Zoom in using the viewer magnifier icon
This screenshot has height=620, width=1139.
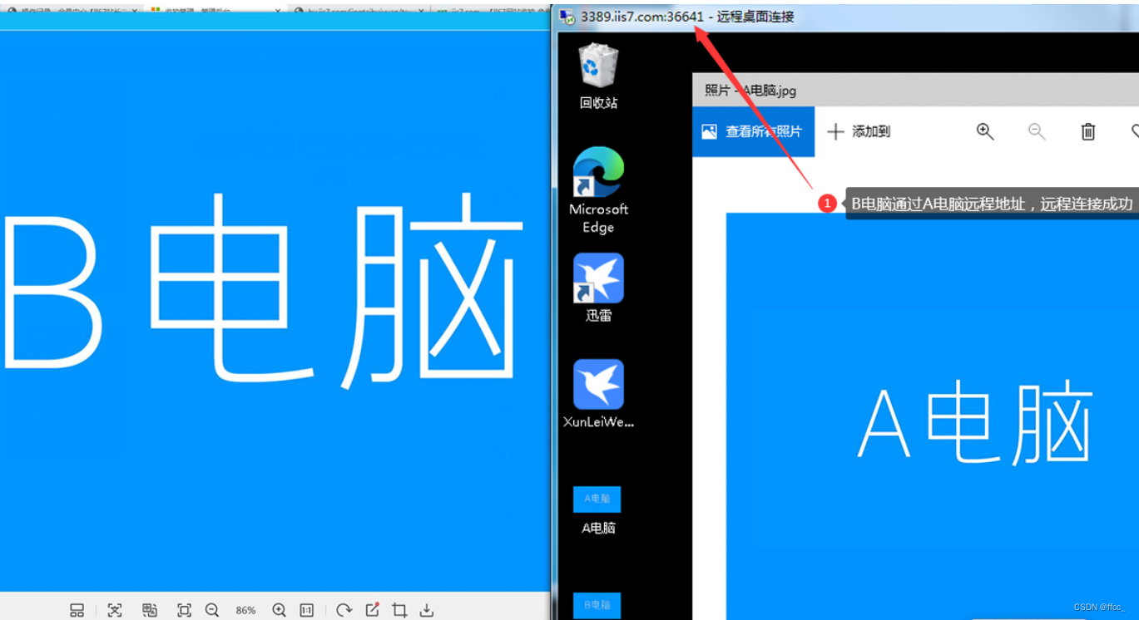[x=280, y=610]
